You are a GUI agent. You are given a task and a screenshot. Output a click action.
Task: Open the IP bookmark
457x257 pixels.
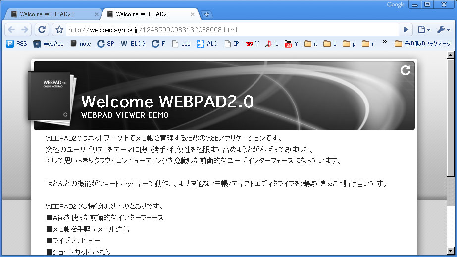(232, 44)
